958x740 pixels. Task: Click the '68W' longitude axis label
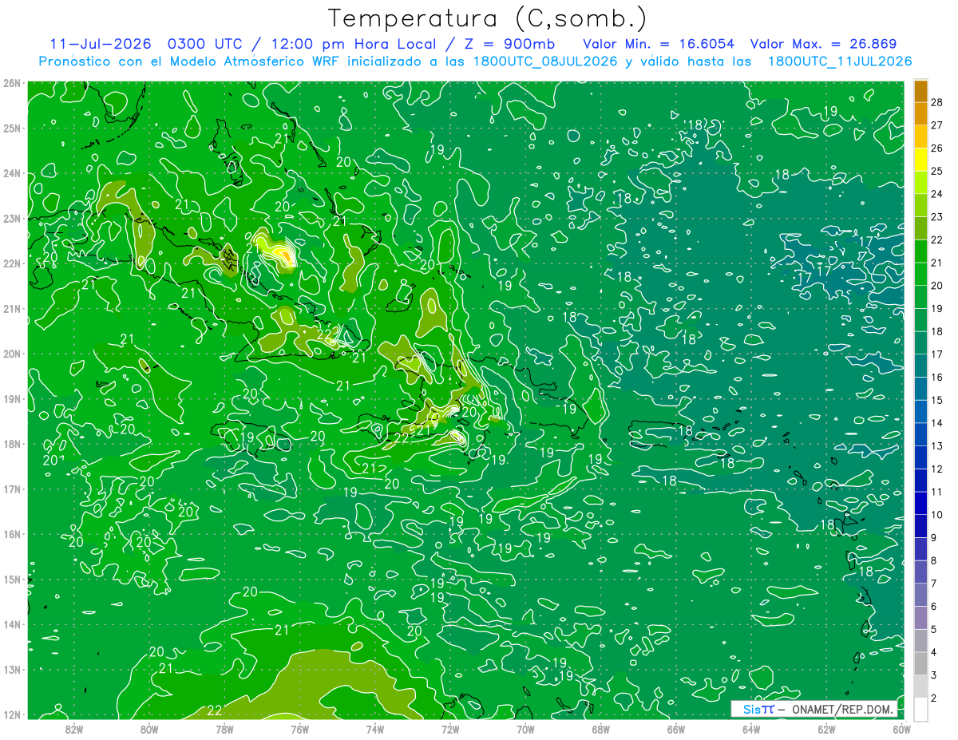point(600,729)
